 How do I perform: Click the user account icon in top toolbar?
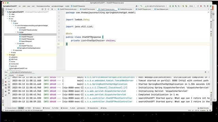click(x=137, y=6)
